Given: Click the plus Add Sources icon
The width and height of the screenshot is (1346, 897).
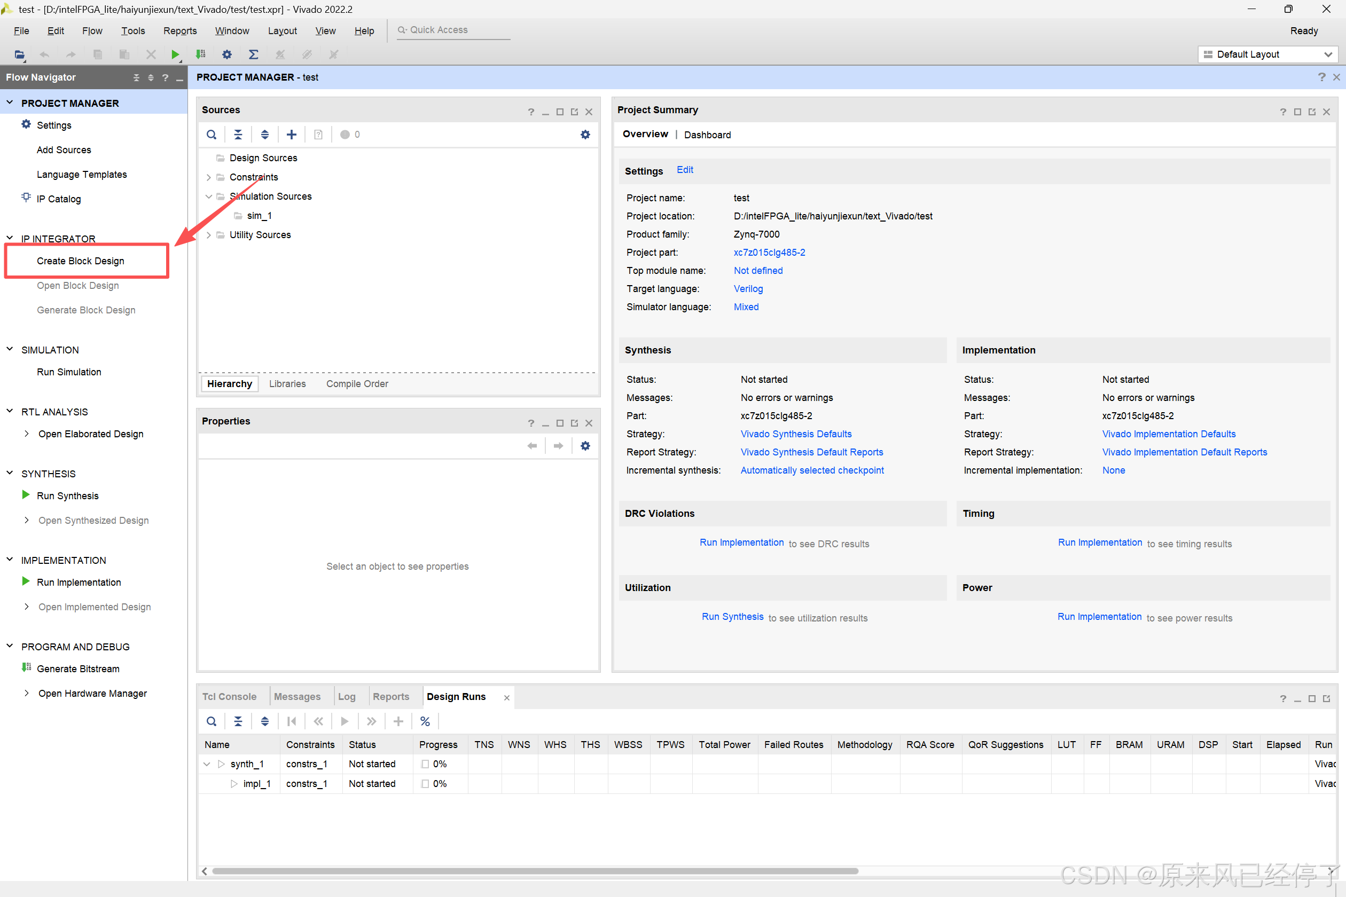Looking at the screenshot, I should click(291, 135).
